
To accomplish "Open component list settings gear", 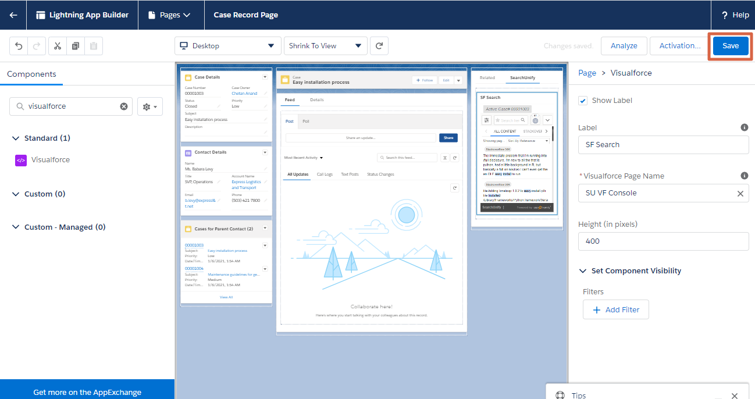I will (149, 107).
